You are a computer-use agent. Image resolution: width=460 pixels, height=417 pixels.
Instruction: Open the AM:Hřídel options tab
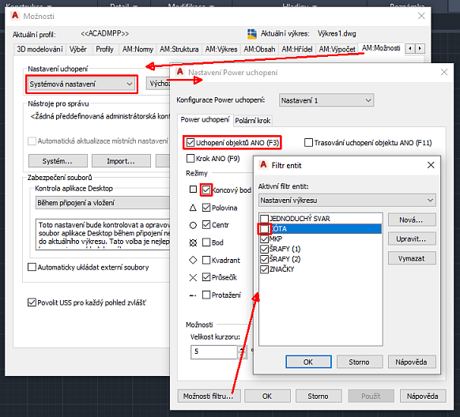pyautogui.click(x=297, y=49)
